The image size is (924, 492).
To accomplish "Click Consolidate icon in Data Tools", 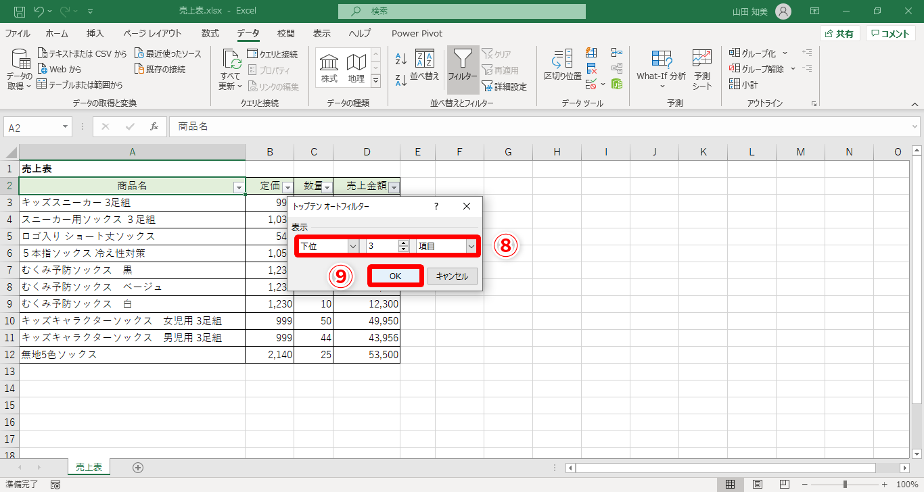I will (x=616, y=53).
